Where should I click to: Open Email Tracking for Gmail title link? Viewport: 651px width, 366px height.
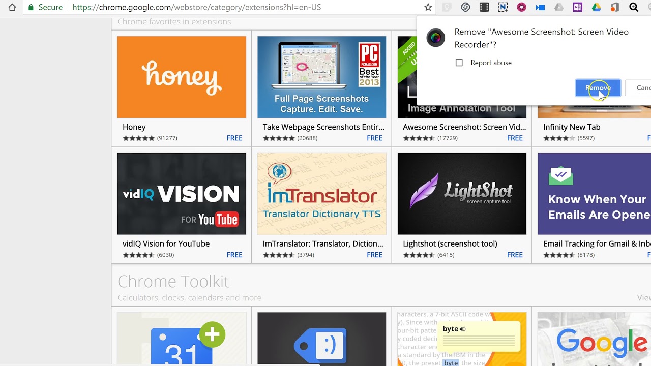(597, 244)
